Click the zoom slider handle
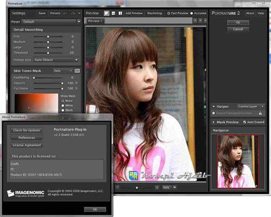271x217 pixels. pyautogui.click(x=137, y=188)
